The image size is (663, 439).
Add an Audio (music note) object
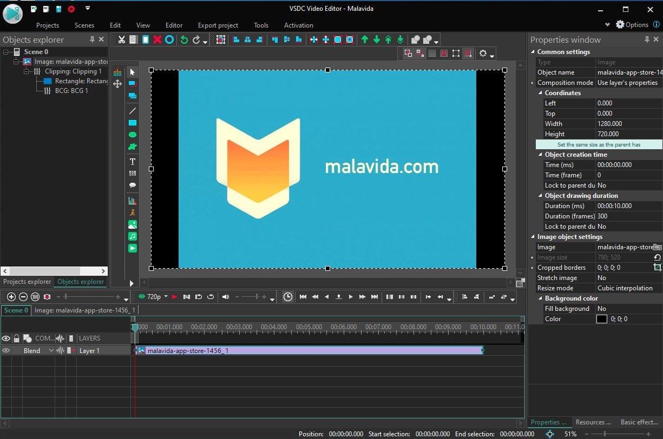[133, 236]
